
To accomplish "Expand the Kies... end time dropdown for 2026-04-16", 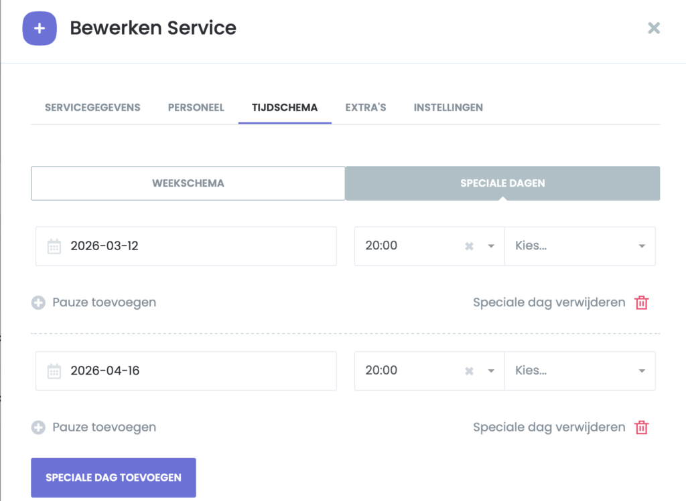I will point(579,371).
